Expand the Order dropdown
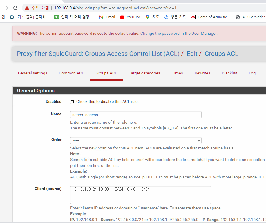 (136, 140)
